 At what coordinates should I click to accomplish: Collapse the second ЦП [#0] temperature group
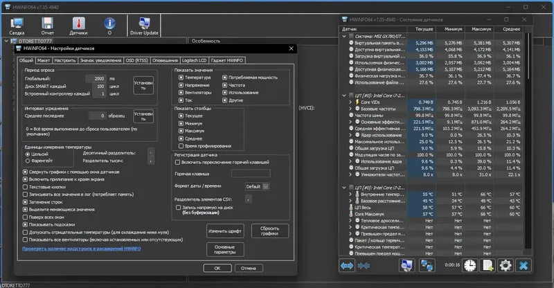tap(344, 188)
